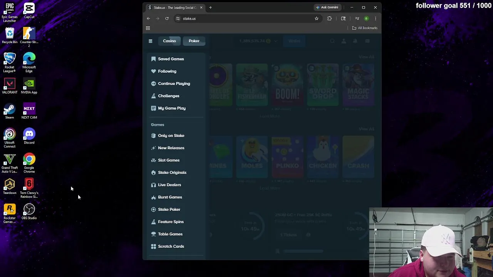Open the Crash game thumbnail
The image size is (493, 277).
[358, 157]
